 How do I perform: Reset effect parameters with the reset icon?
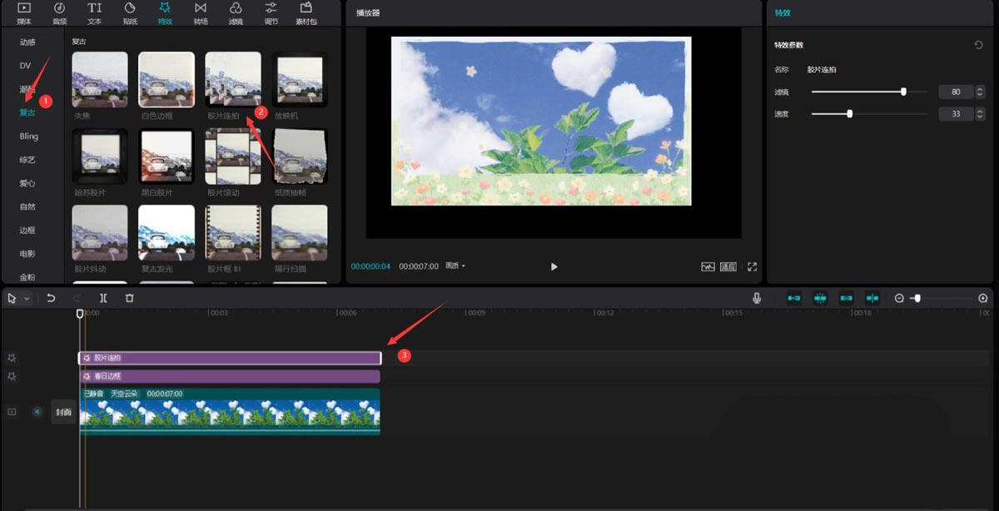pos(978,45)
